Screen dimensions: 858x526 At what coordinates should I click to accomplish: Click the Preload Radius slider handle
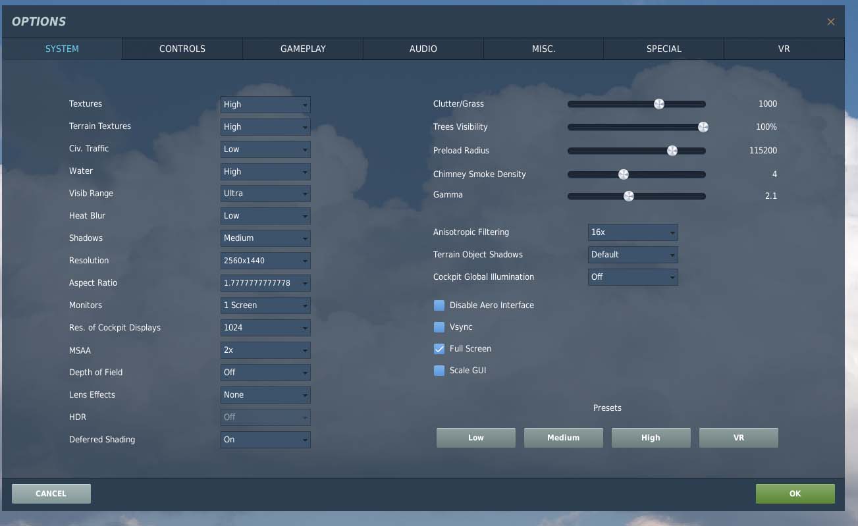672,151
